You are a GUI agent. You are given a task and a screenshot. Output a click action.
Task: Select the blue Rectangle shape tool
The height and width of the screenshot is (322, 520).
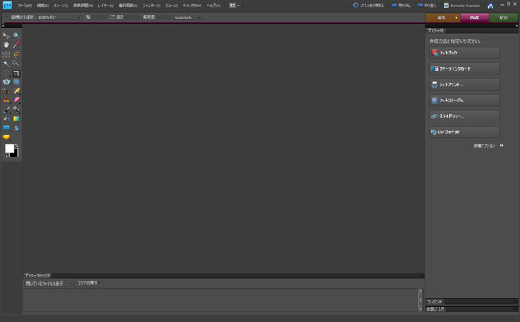[x=6, y=127]
